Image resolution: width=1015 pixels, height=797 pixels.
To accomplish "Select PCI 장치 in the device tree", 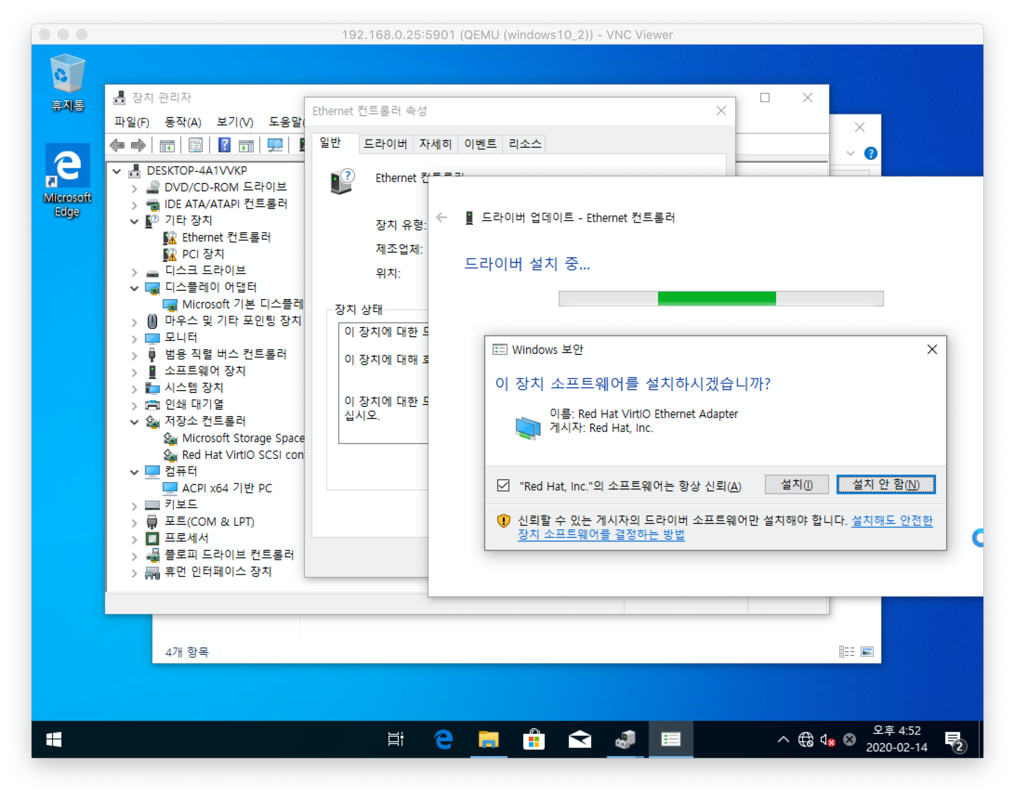I will 203,254.
